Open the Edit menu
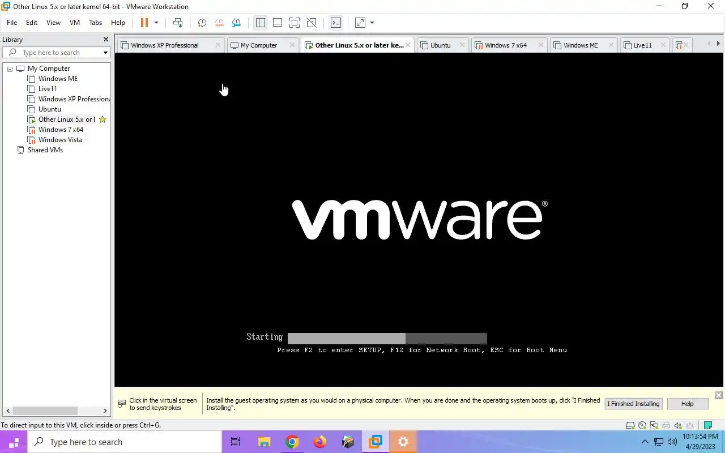Screen dimensions: 725x453 (x=32, y=23)
